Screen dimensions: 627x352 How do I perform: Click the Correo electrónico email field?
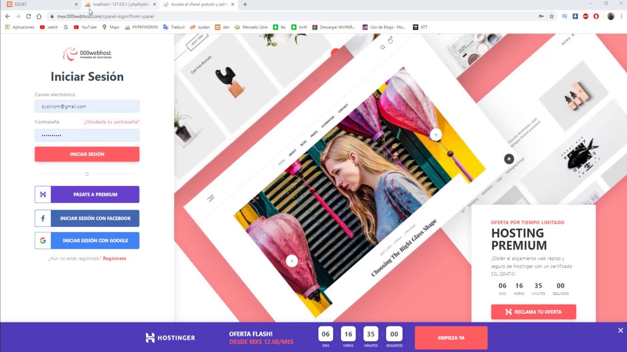(x=87, y=106)
